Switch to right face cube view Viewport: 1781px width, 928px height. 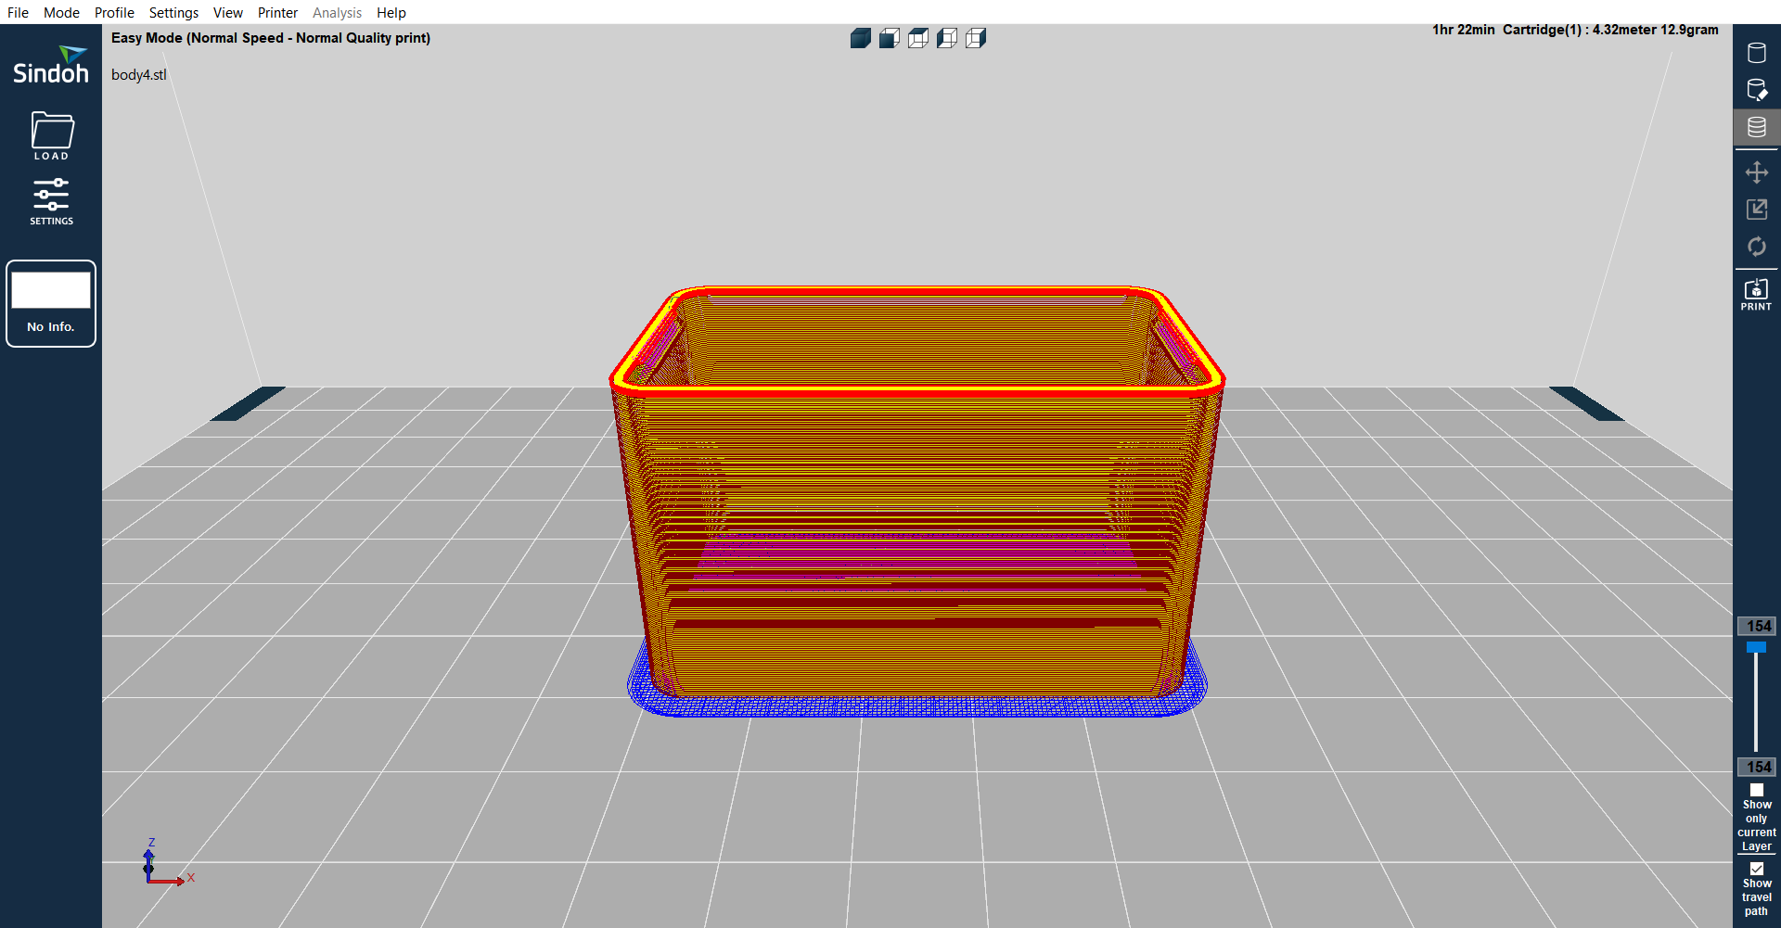(x=976, y=38)
